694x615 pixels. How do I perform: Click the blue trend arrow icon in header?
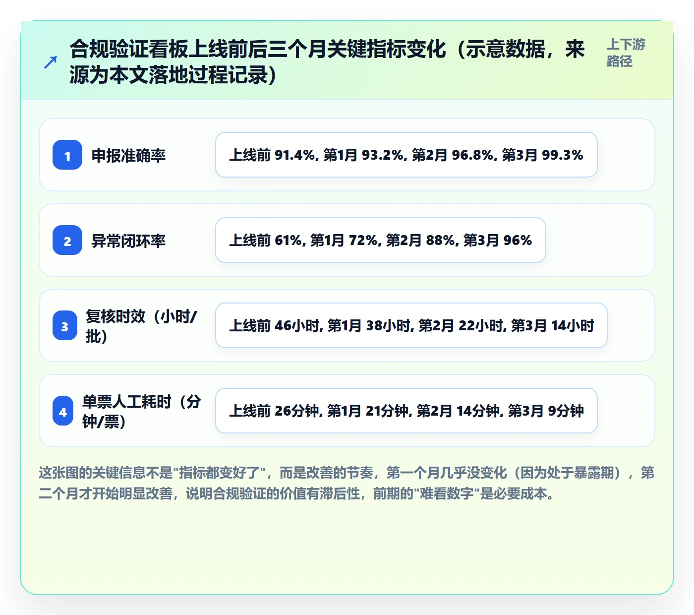click(x=51, y=62)
